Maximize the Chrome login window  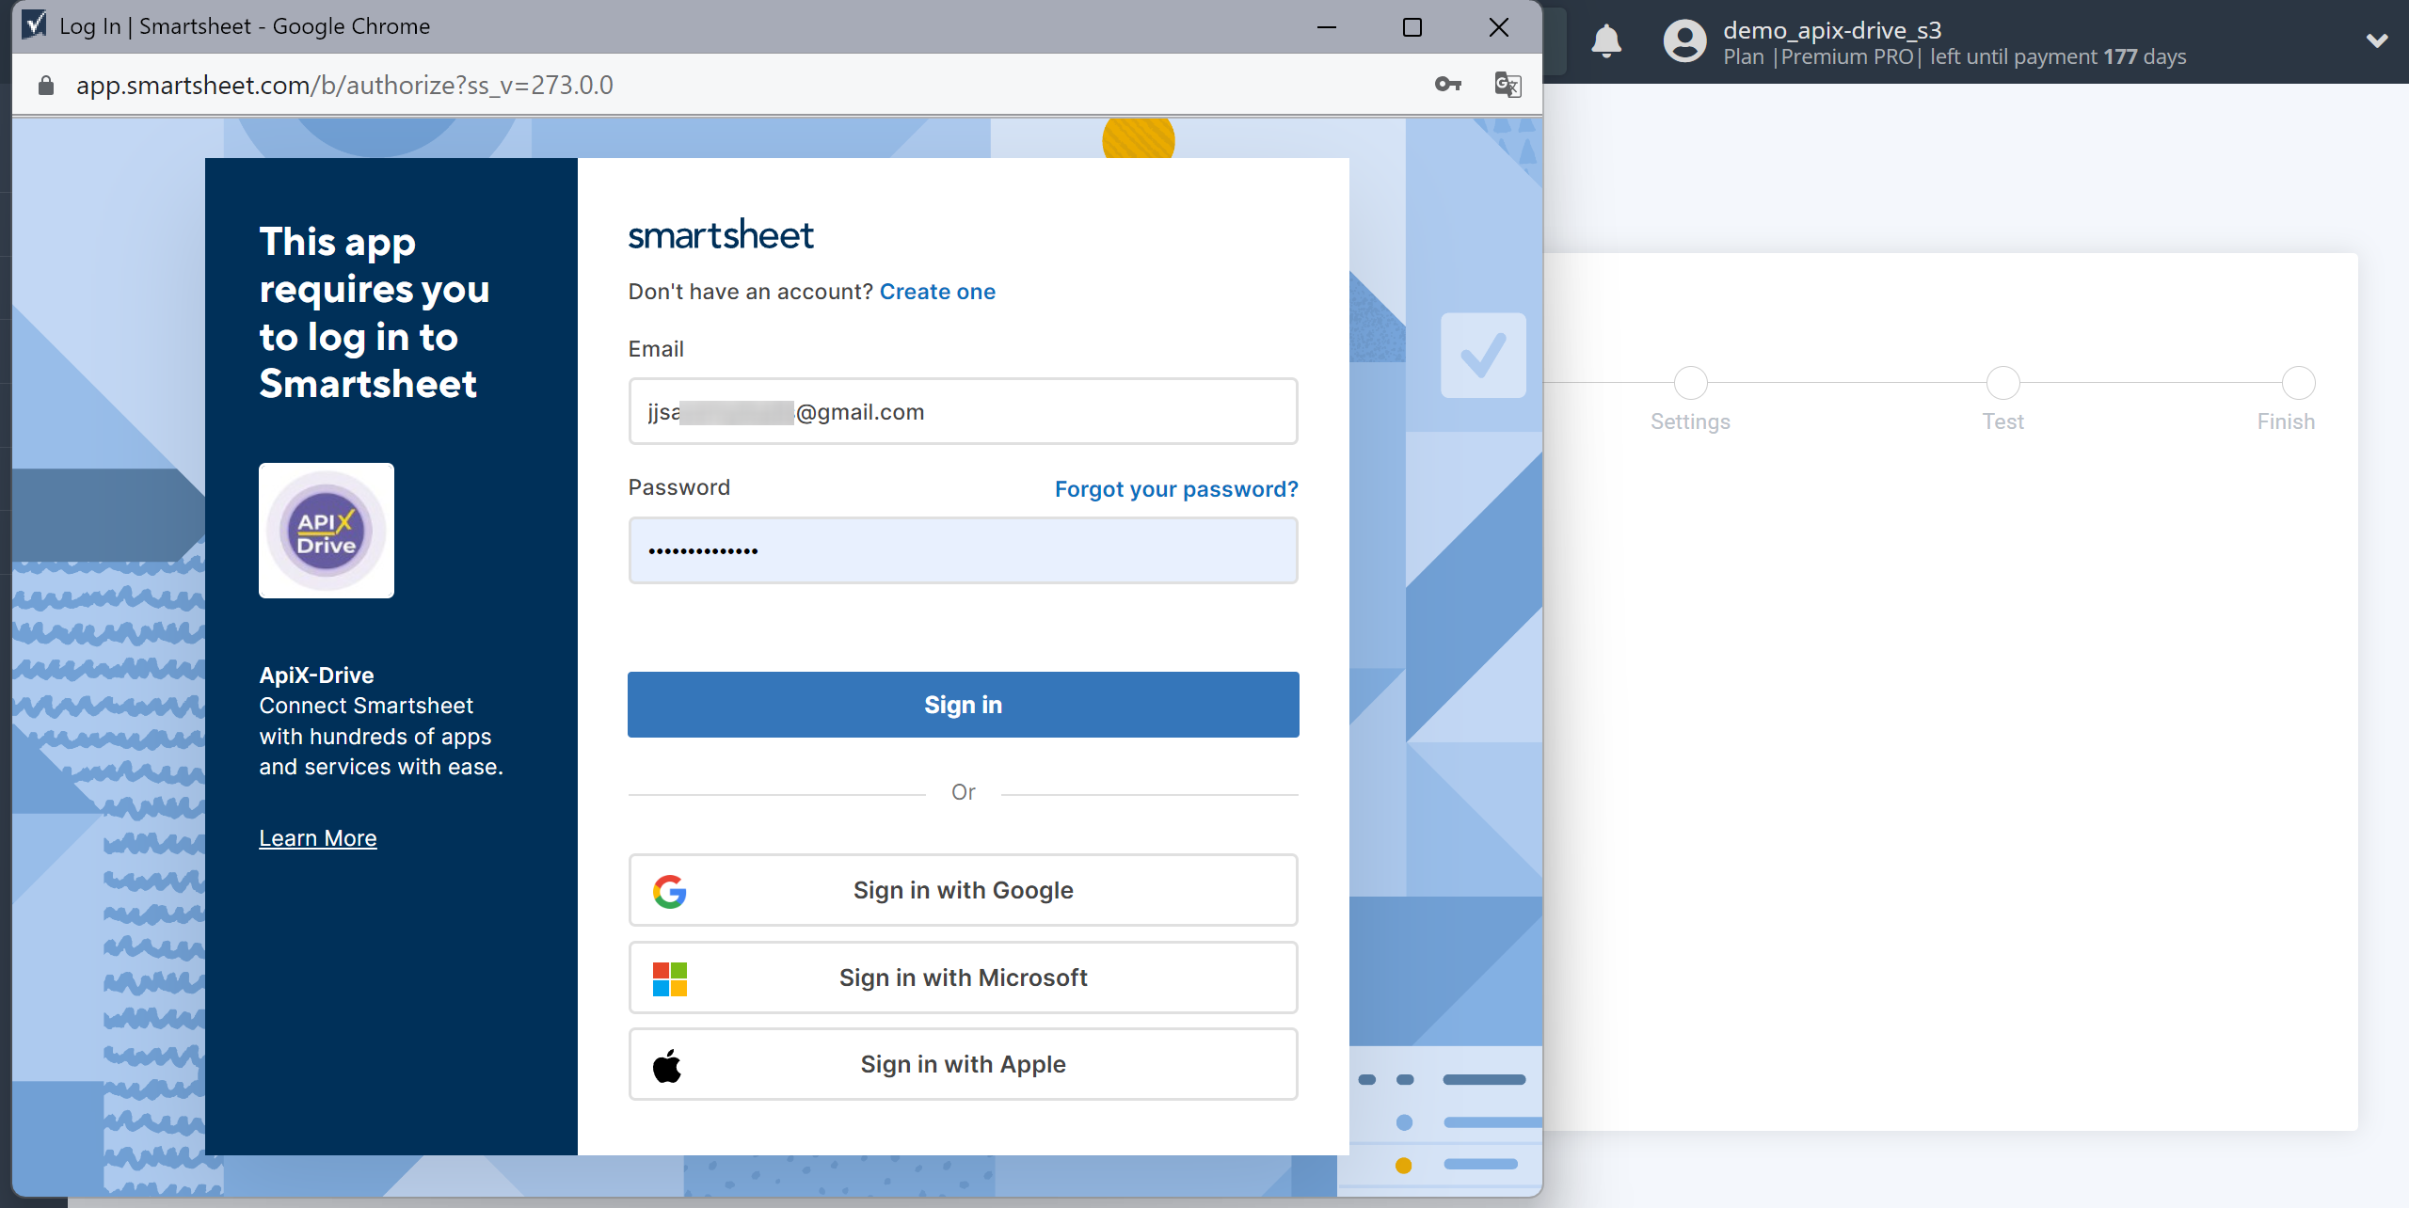coord(1412,27)
